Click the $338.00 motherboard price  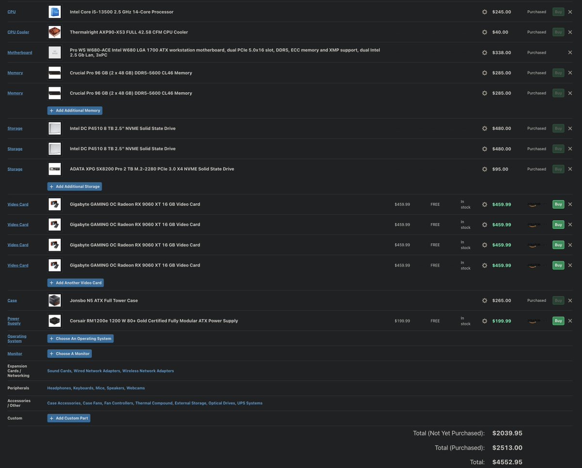tap(501, 52)
